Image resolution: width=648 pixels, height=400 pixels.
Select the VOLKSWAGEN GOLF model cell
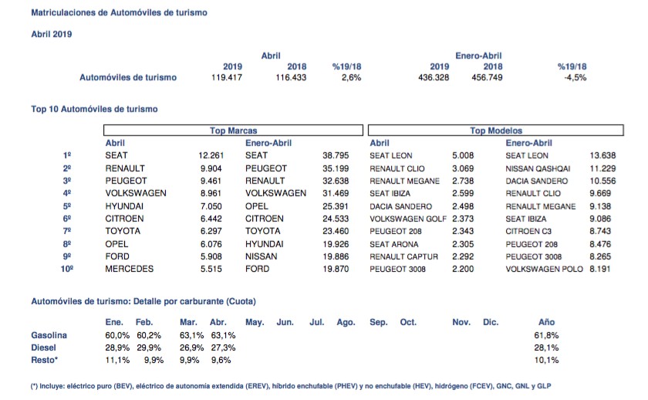coord(408,219)
